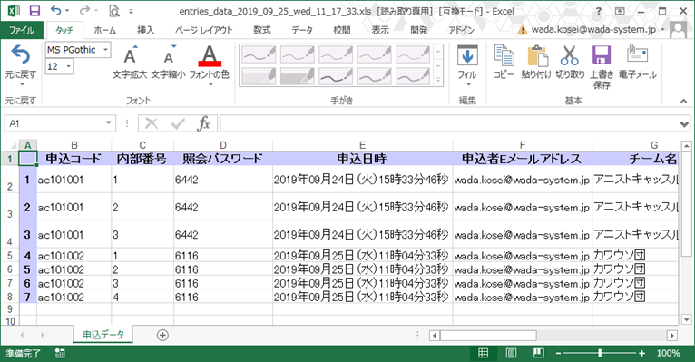Collapse the ribbon with the chevron

684,101
